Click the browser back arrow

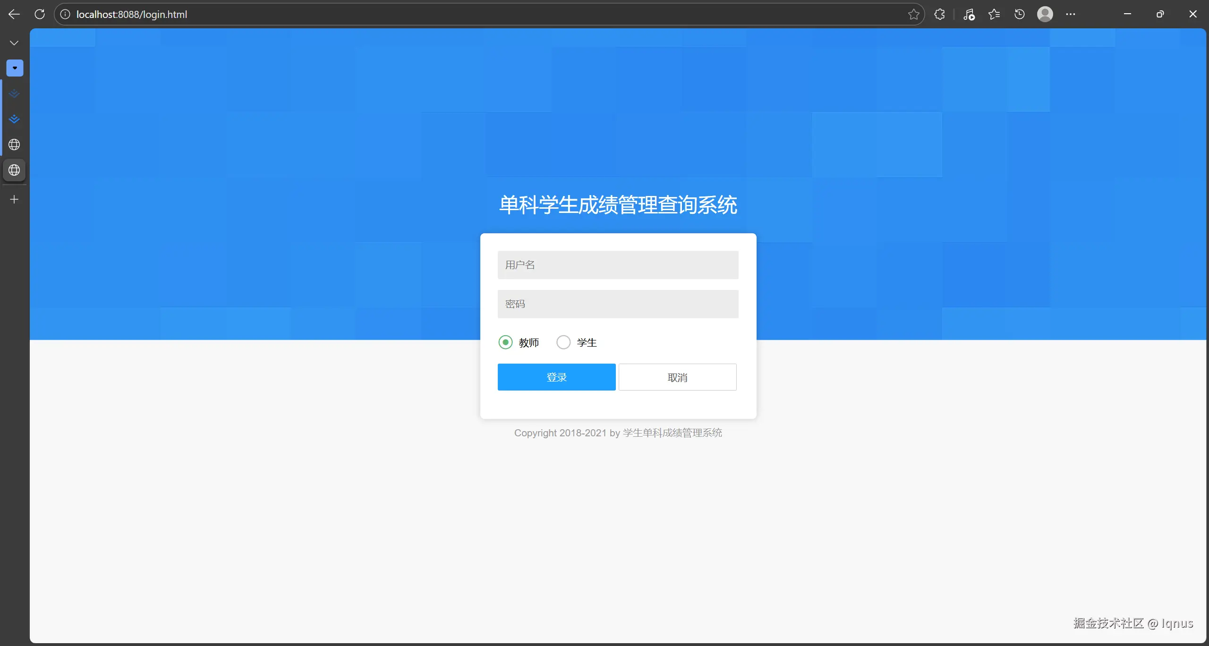[14, 14]
